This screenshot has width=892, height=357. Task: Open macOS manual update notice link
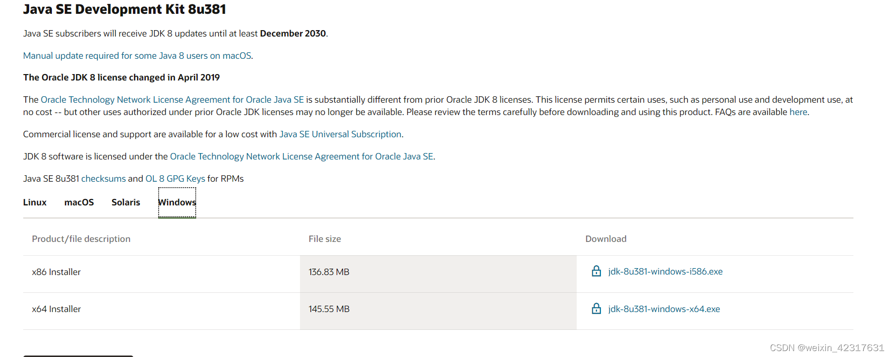click(137, 56)
